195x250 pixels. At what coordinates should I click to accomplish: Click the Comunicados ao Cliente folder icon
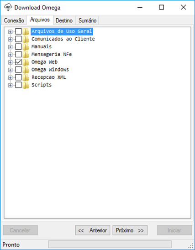26,39
